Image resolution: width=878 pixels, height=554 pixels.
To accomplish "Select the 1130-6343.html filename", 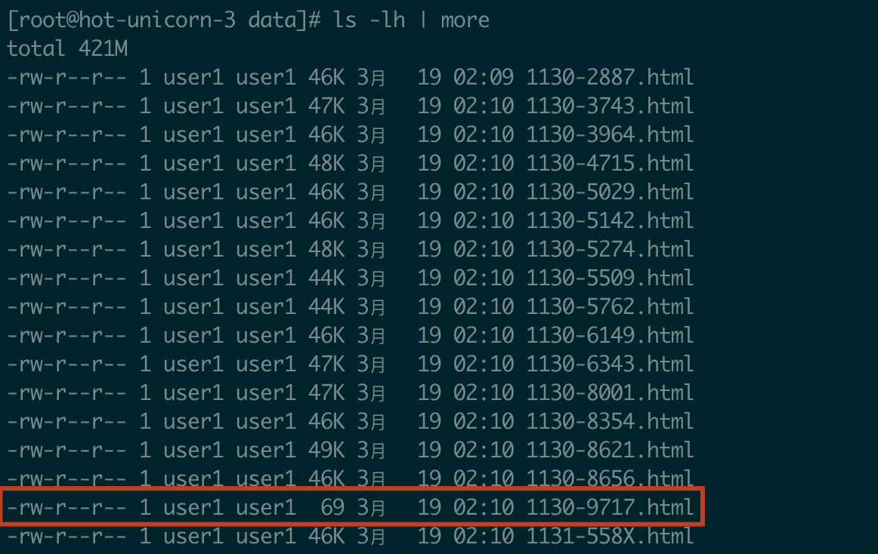I will point(610,365).
